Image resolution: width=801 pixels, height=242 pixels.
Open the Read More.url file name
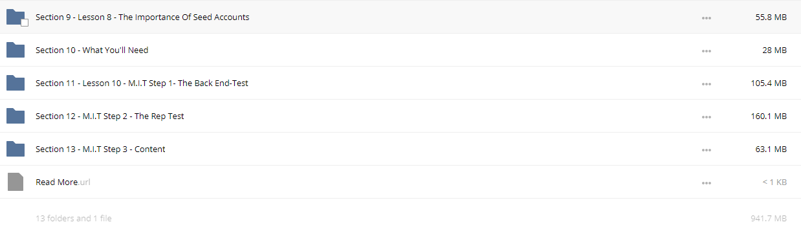[63, 182]
